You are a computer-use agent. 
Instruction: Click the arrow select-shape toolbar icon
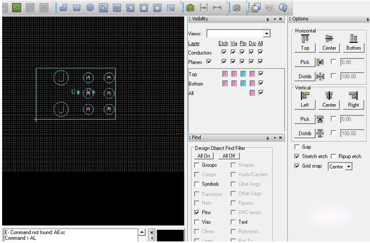pos(104,8)
